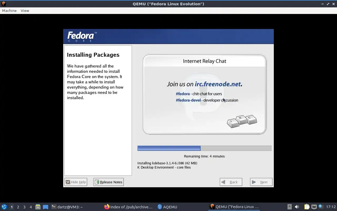
Task: Click the network status tray icon
Action: pyautogui.click(x=314, y=207)
